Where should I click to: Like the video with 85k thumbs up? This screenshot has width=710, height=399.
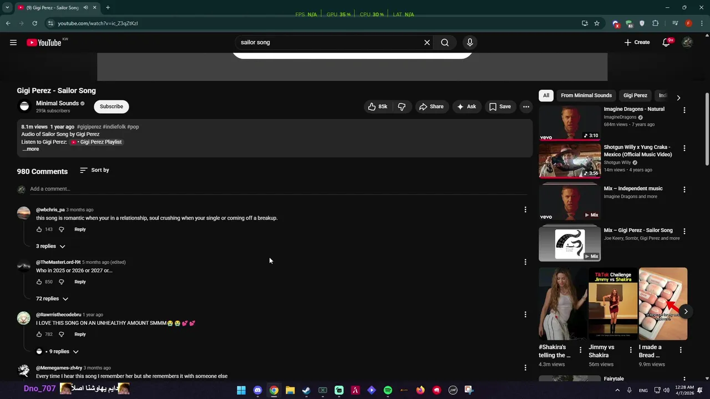click(x=378, y=106)
